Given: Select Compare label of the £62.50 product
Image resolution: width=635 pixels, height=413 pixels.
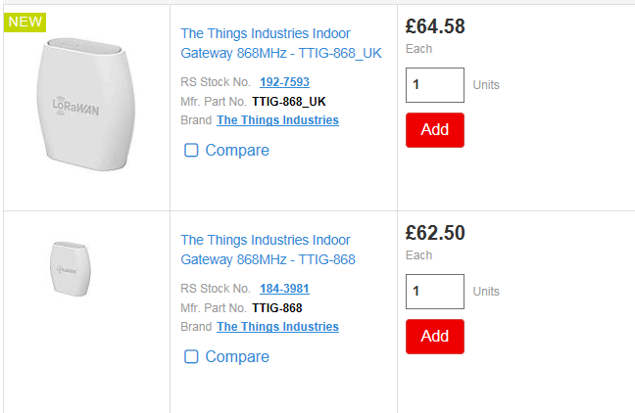Looking at the screenshot, I should pos(237,357).
